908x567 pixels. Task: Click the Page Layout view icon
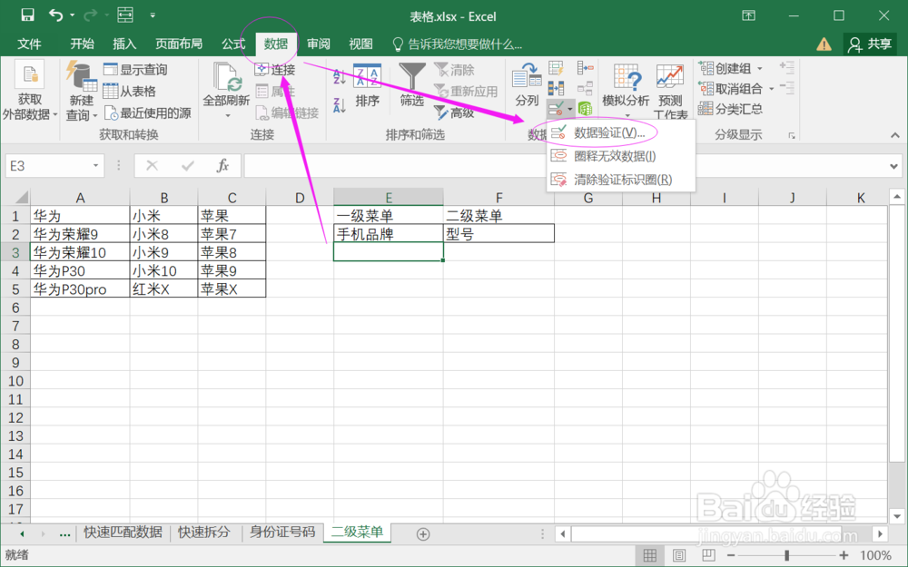679,556
